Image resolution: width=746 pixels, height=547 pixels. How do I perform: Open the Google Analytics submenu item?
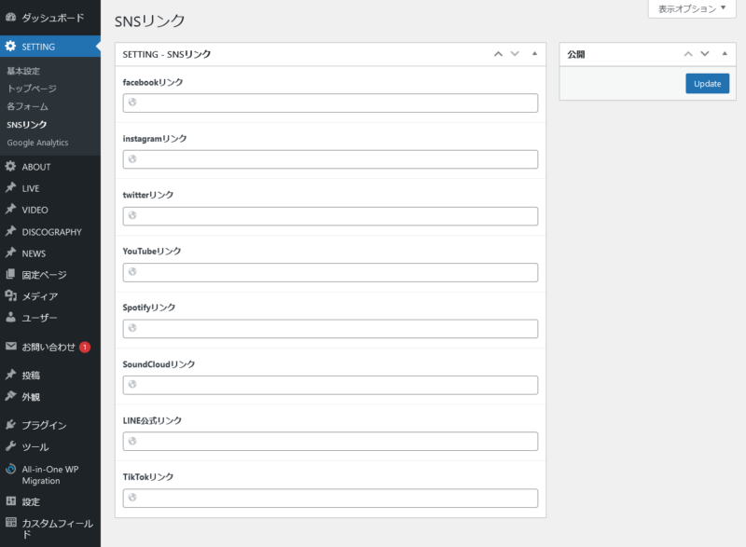[37, 143]
